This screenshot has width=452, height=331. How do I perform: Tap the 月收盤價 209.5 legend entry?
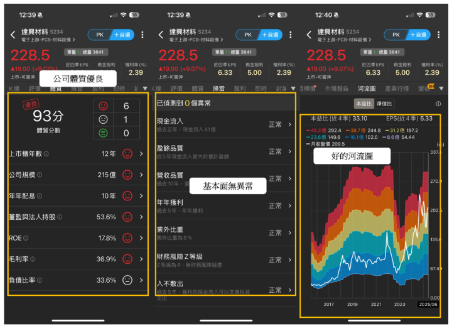pos(325,144)
